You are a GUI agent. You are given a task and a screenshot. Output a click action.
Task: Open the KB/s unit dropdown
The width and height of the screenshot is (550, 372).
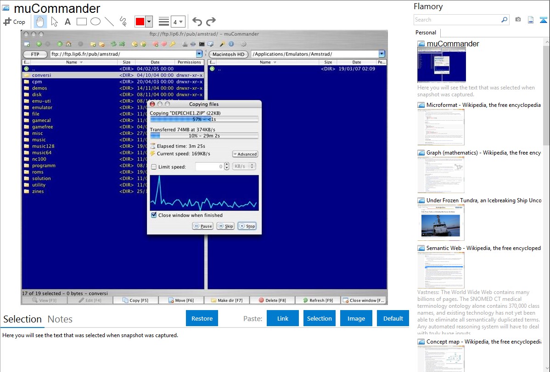(245, 166)
